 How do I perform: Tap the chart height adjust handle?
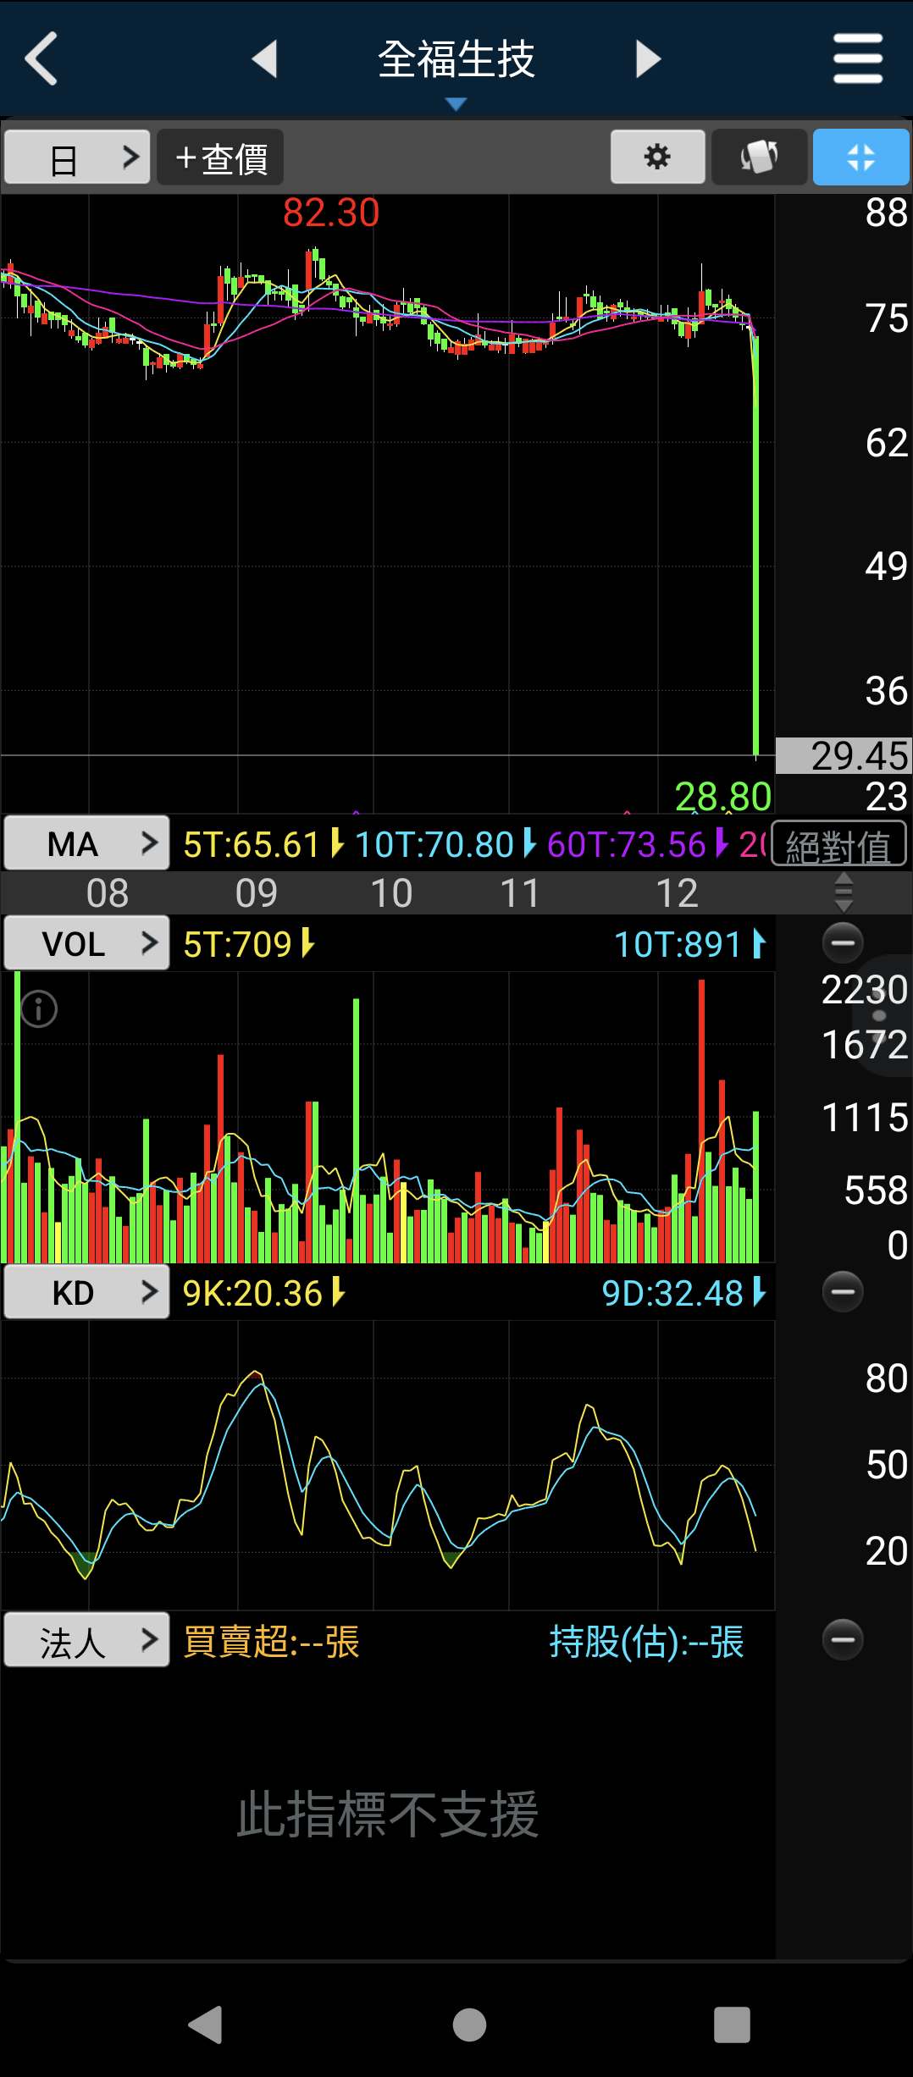[844, 893]
